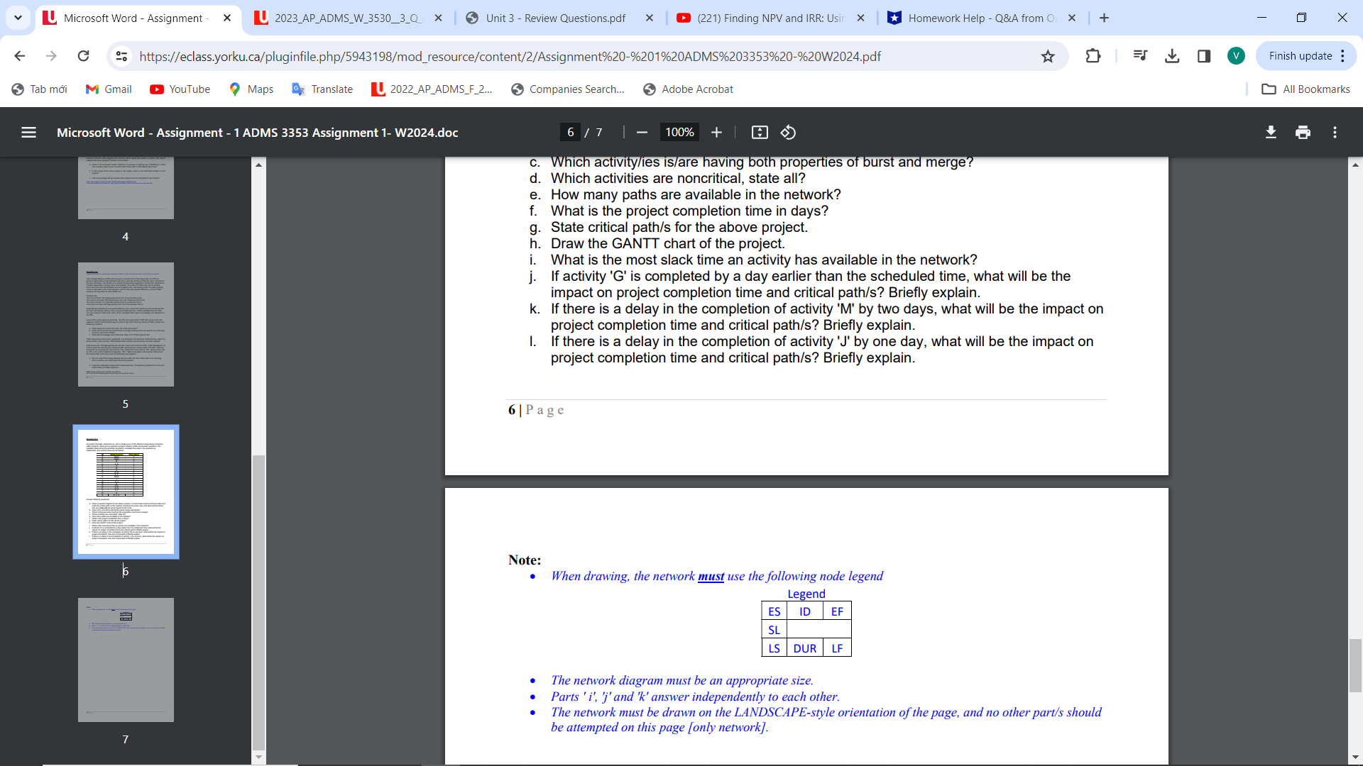The height and width of the screenshot is (766, 1363).
Task: Open the Adobe Acrobat bookmark
Action: click(x=687, y=89)
